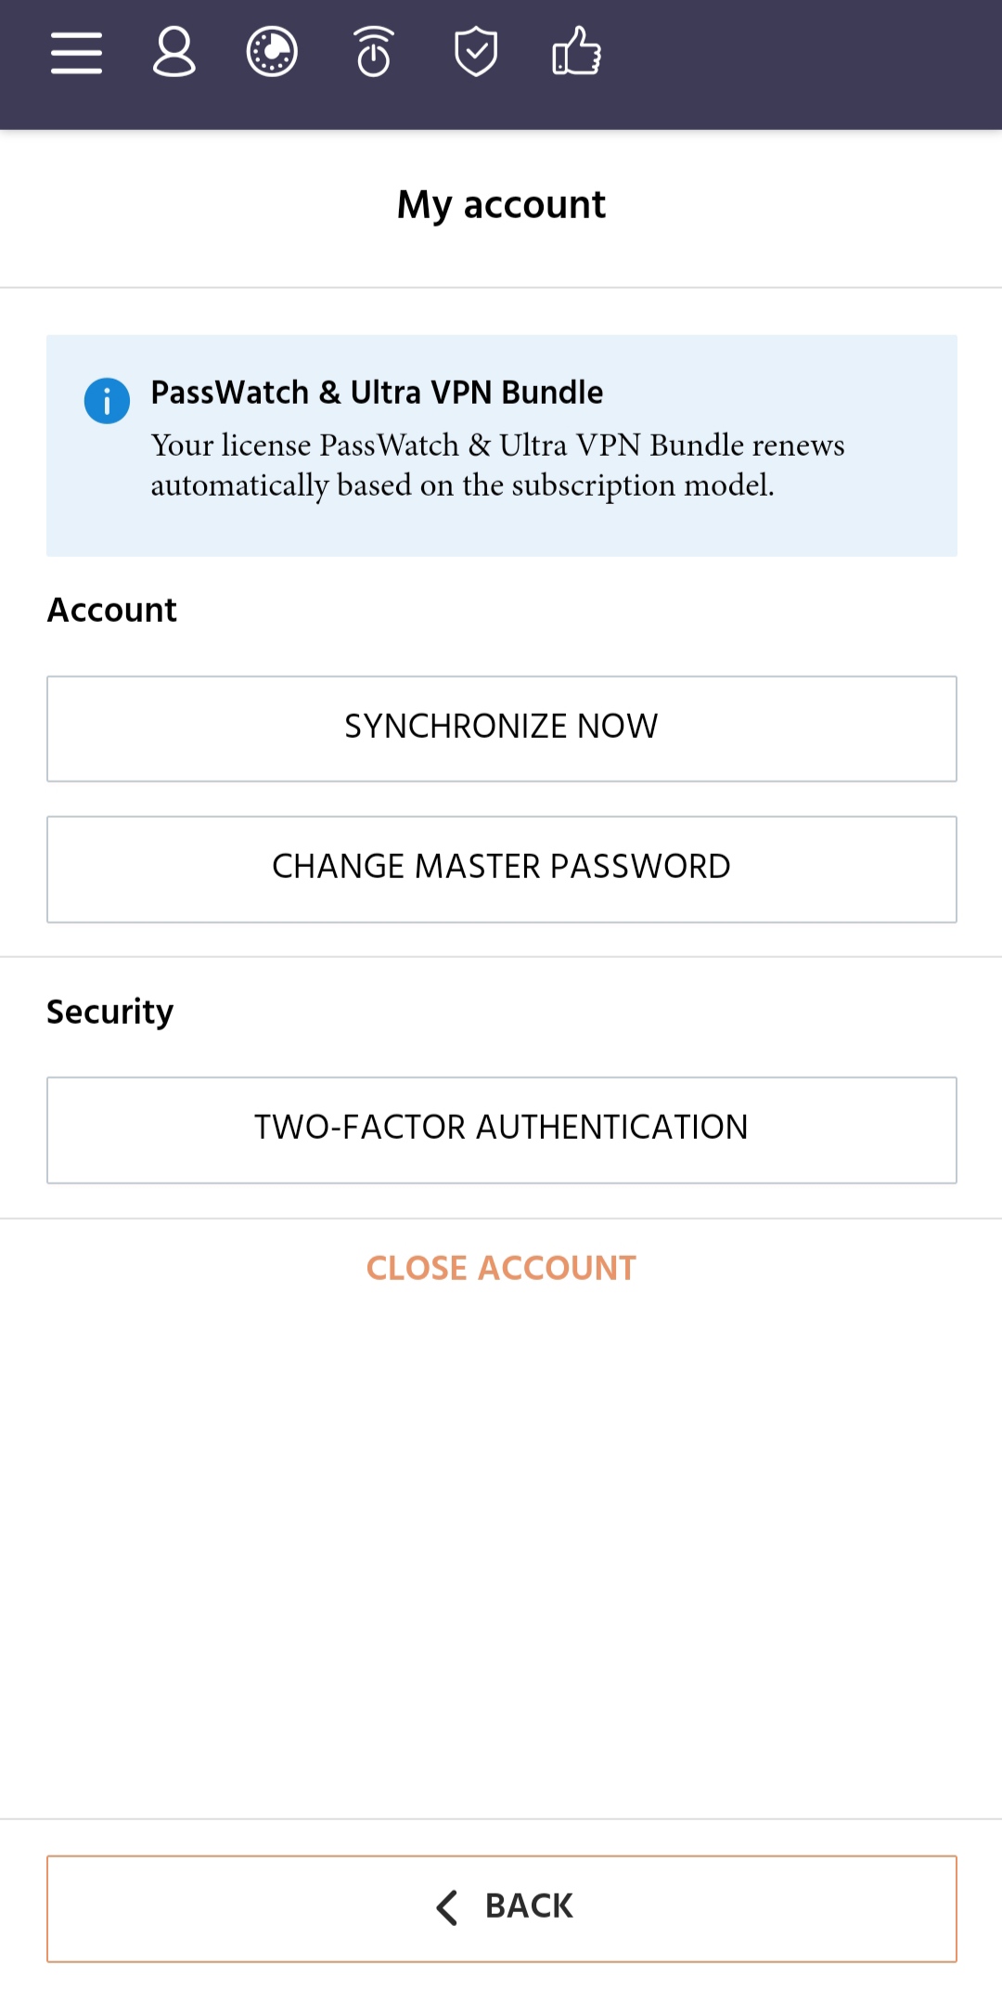Open the hamburger navigation menu
Image resolution: width=1002 pixels, height=1990 pixels.
click(x=76, y=52)
